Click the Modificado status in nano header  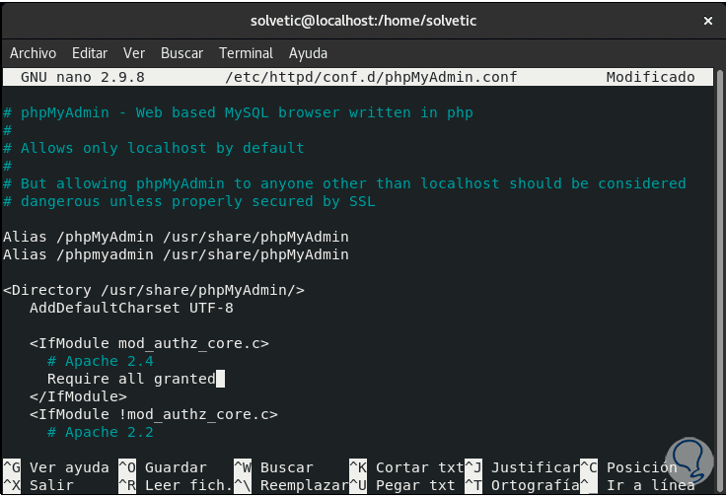pyautogui.click(x=650, y=77)
